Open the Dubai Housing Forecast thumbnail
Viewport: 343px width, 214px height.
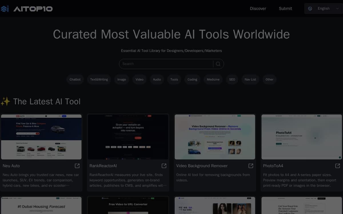(41, 205)
